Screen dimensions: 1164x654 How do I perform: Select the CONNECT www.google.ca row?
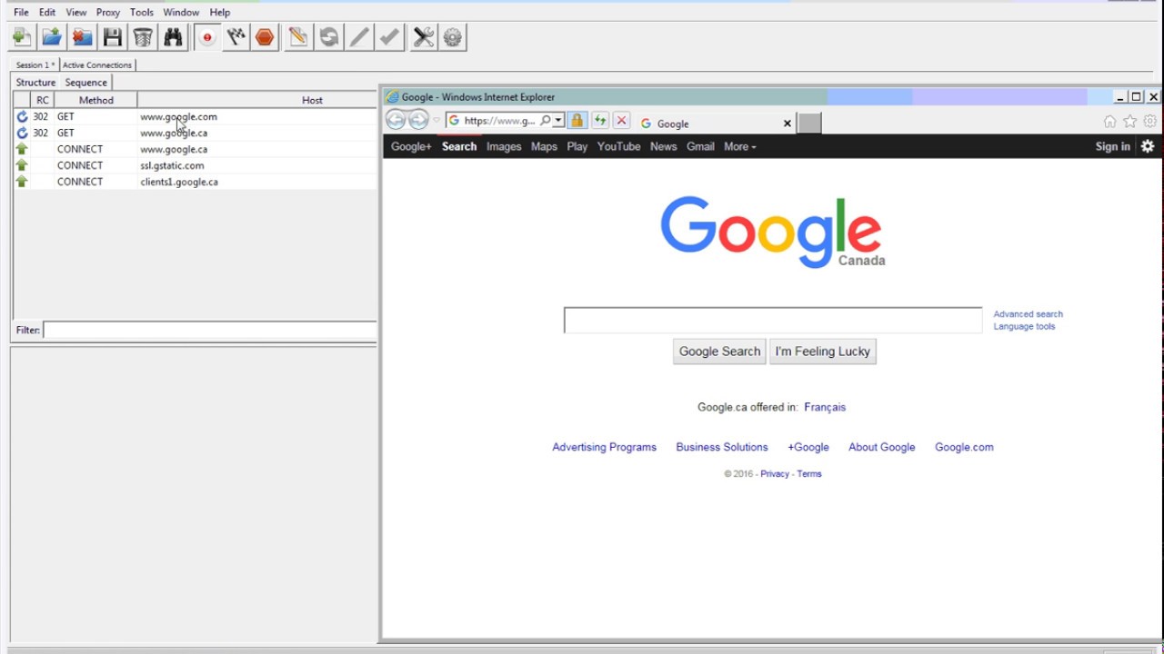(x=195, y=149)
